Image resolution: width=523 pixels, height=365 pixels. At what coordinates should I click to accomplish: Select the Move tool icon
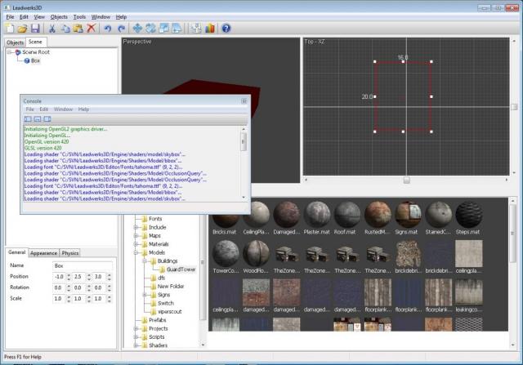coord(136,28)
